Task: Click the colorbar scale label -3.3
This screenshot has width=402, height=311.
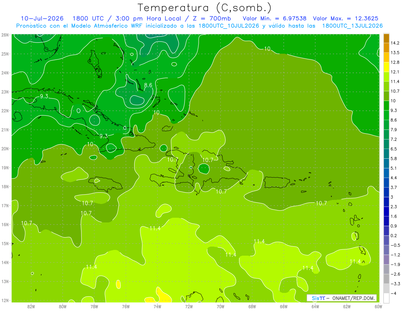Action: pos(396,283)
